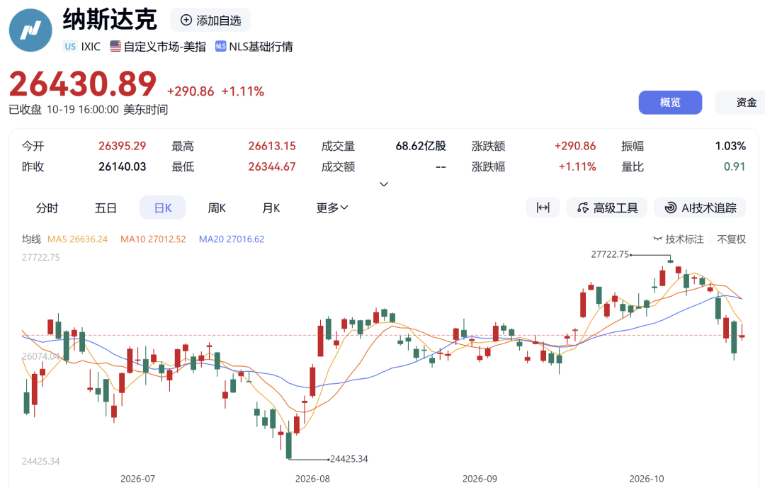Click the 24425.34 low point marker
The image size is (765, 488).
coord(348,459)
